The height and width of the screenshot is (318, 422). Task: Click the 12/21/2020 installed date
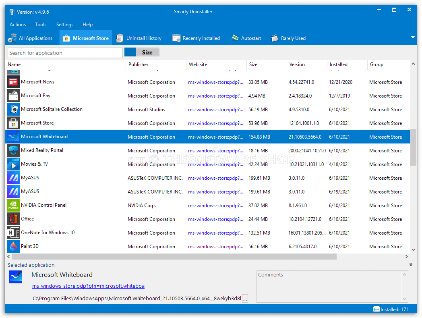click(x=340, y=82)
